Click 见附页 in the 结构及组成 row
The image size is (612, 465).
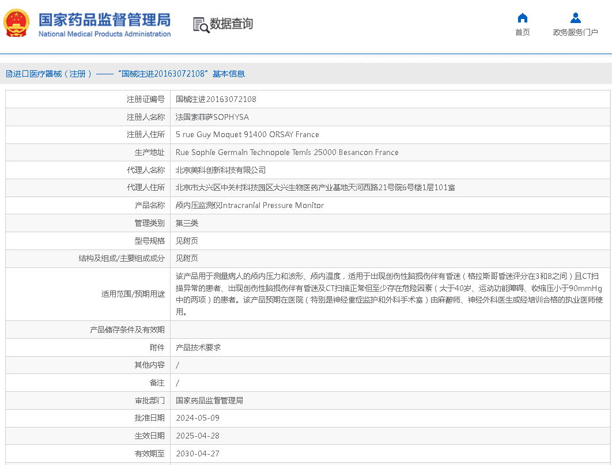tap(187, 258)
